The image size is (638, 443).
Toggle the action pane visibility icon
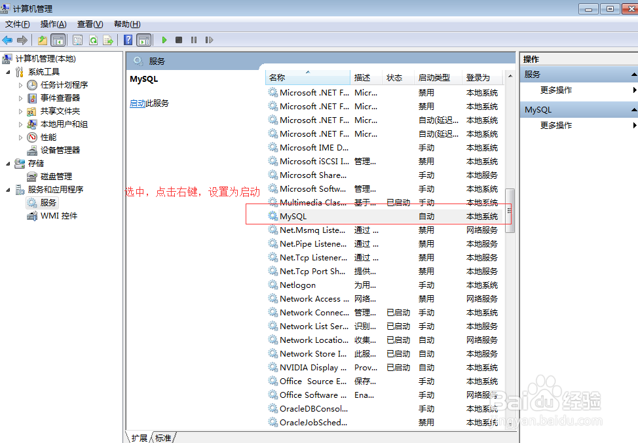coord(143,40)
